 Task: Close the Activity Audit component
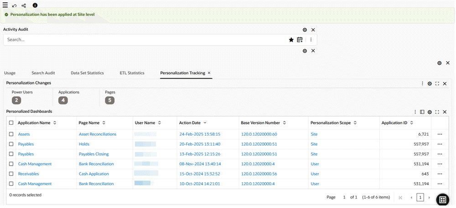(x=313, y=30)
